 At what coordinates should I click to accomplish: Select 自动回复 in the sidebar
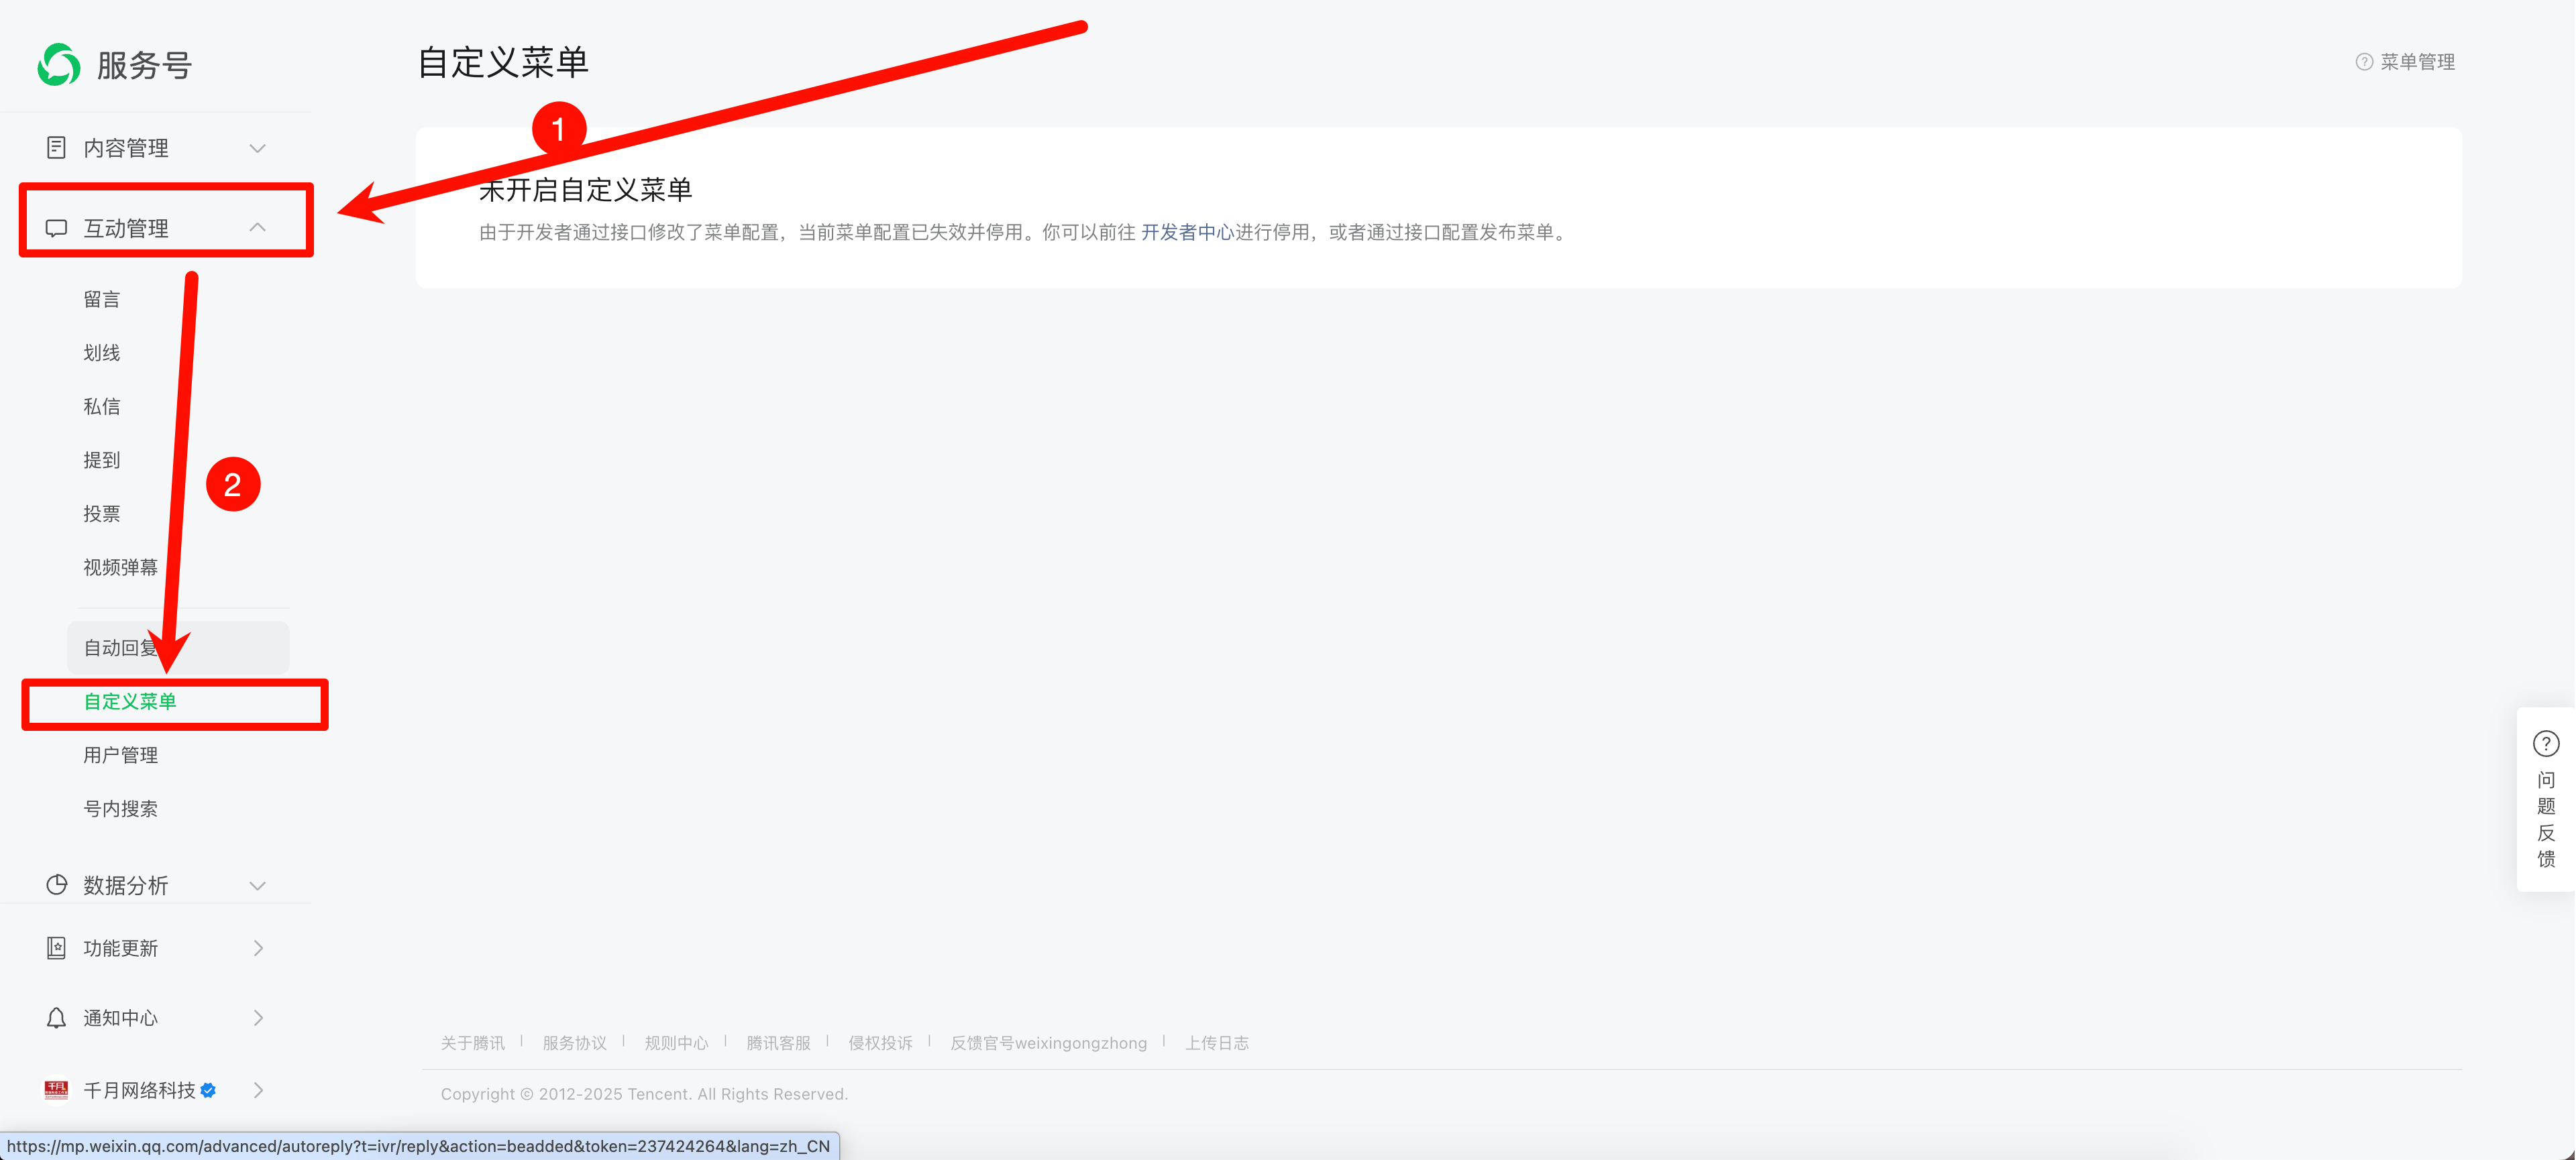tap(178, 648)
